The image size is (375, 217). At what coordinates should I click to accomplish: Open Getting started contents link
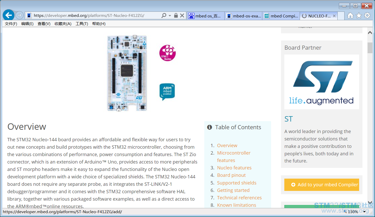click(233, 190)
